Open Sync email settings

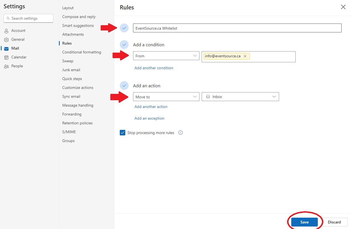[x=71, y=97]
